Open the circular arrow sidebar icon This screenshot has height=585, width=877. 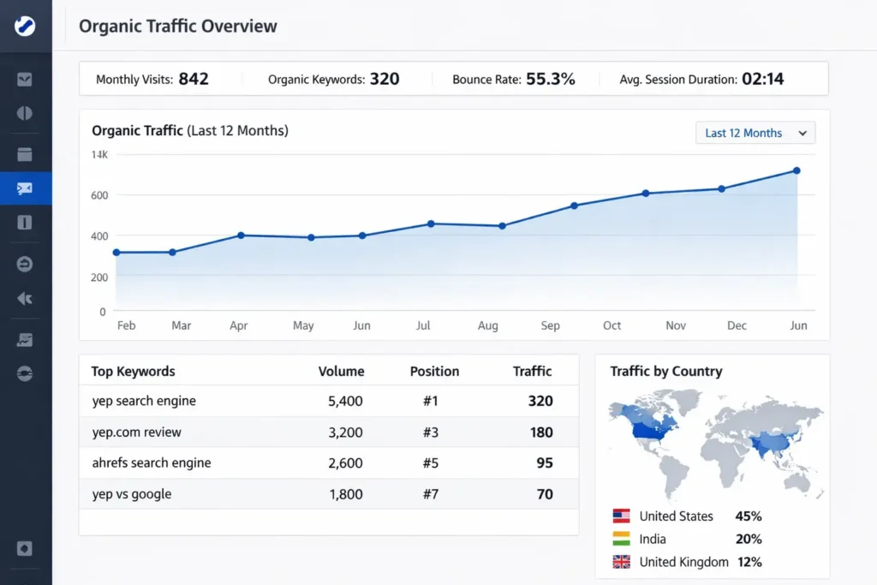click(25, 264)
